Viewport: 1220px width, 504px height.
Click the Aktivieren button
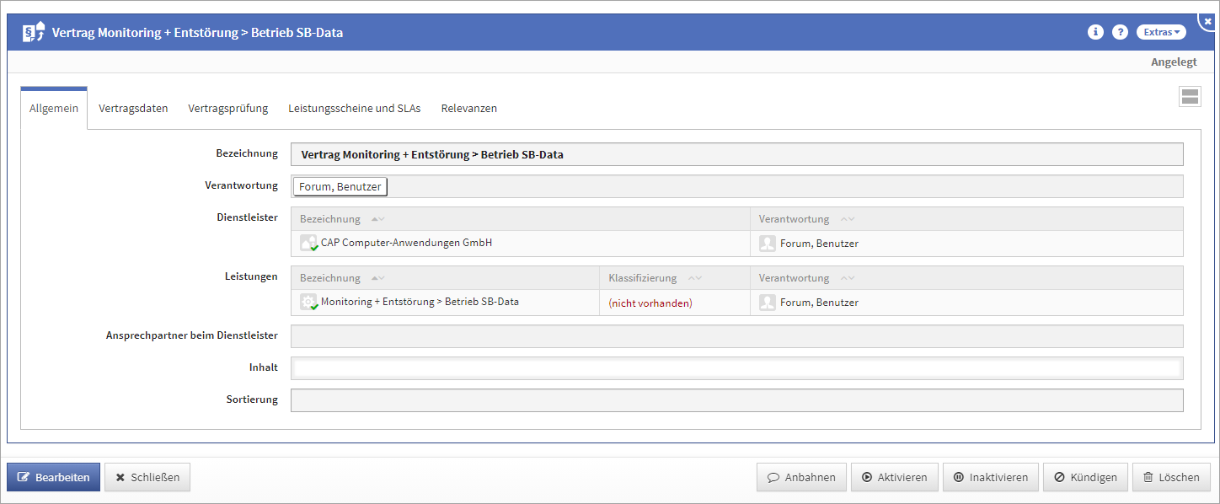(894, 477)
